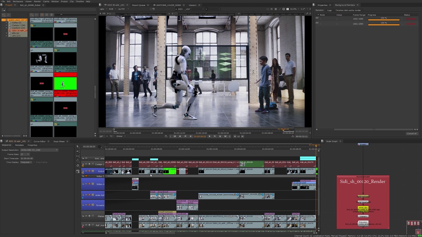Pick the razor cut tool in timeline toolbar
Screen dimensions: 422x237
(78, 166)
